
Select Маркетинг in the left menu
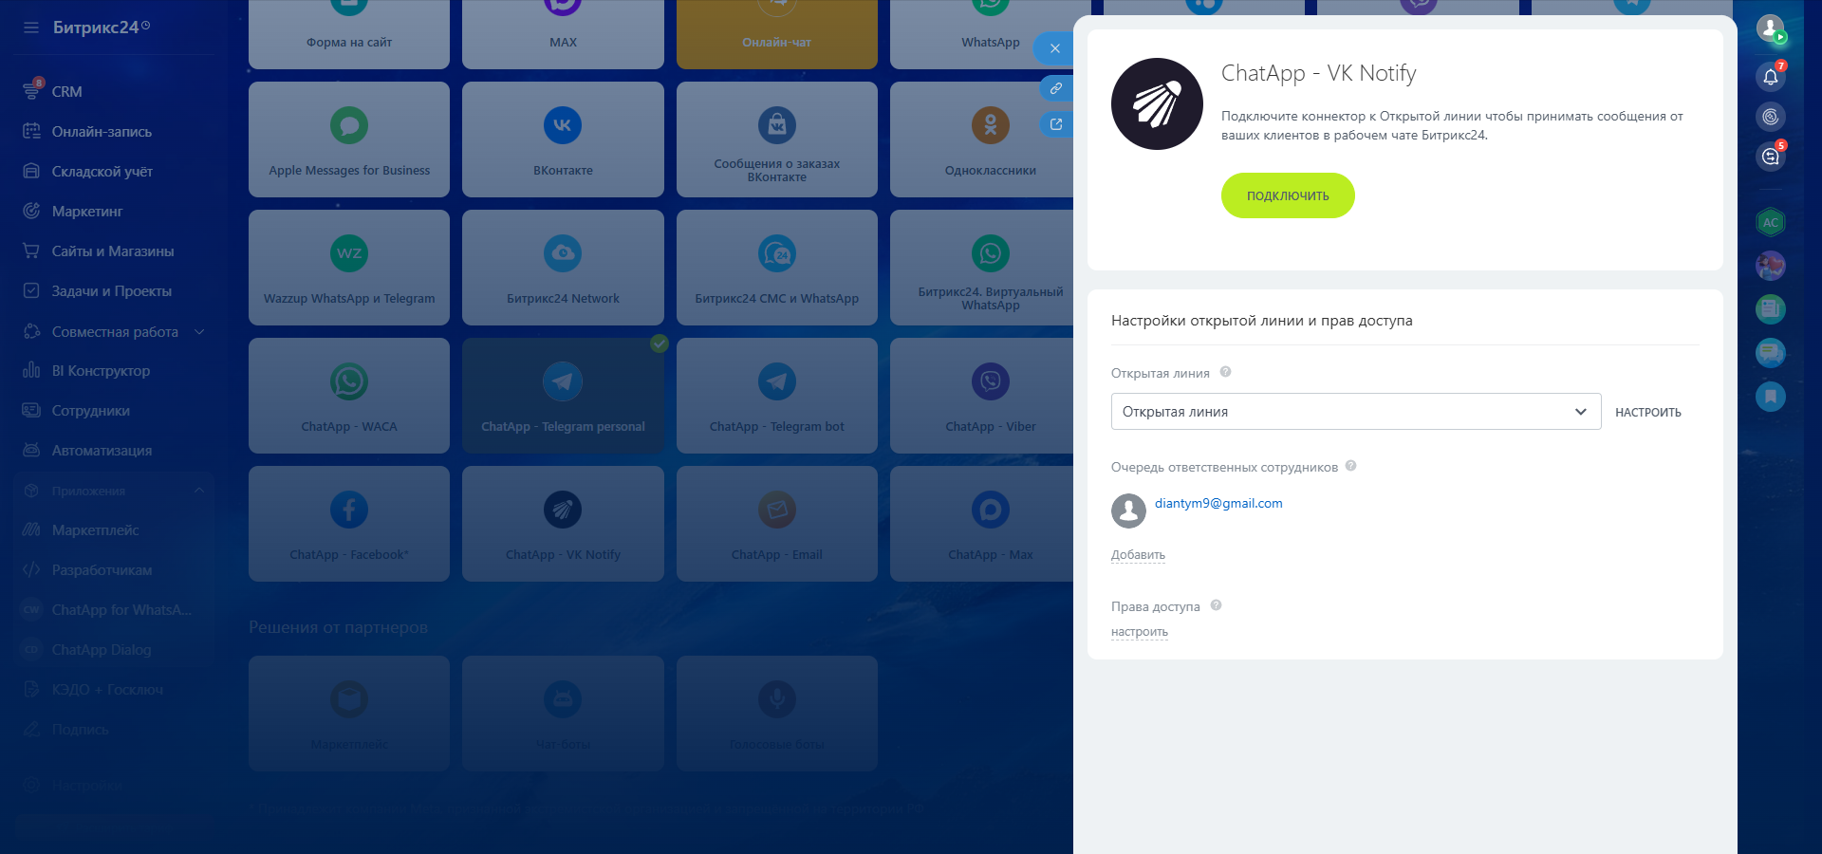click(x=87, y=212)
